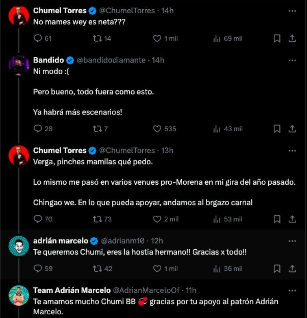Like Bandido's 'Ni modo' tweet

pyautogui.click(x=157, y=129)
